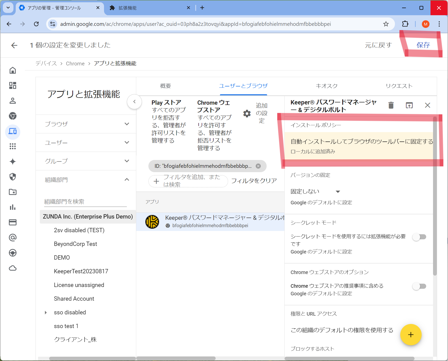The image size is (448, 361).
Task: Select the highlighted Devices icon in sidebar
Action: (13, 132)
